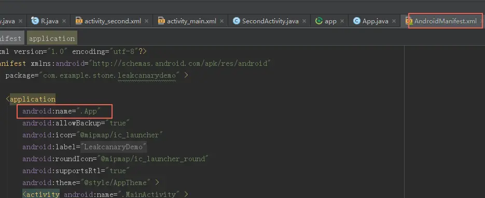Close the activity_second.xml tab
The image size is (485, 198).
(146, 21)
